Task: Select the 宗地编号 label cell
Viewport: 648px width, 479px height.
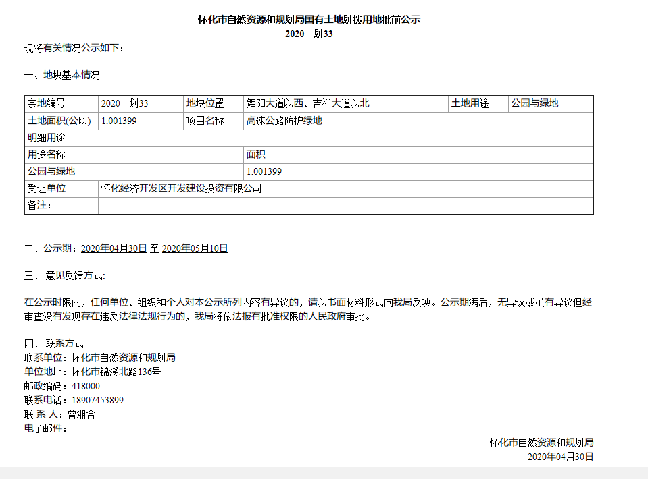Action: point(61,104)
